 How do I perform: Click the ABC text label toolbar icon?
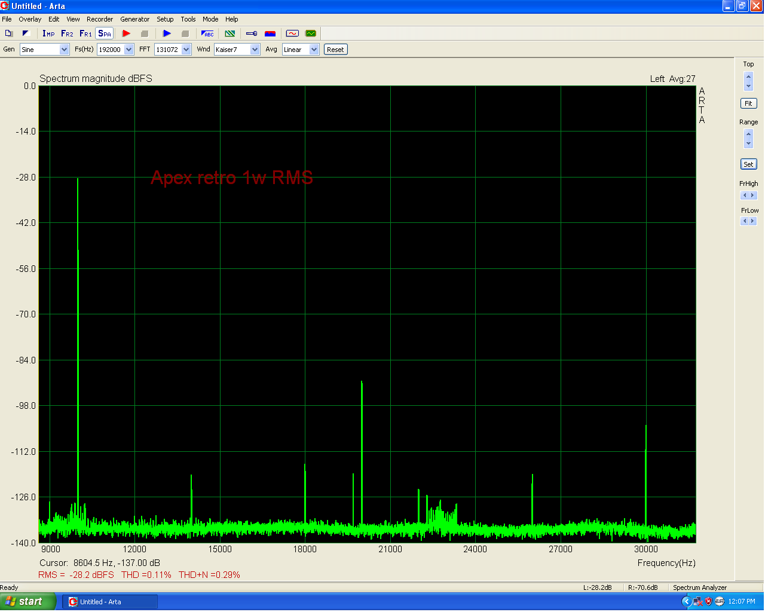[207, 33]
